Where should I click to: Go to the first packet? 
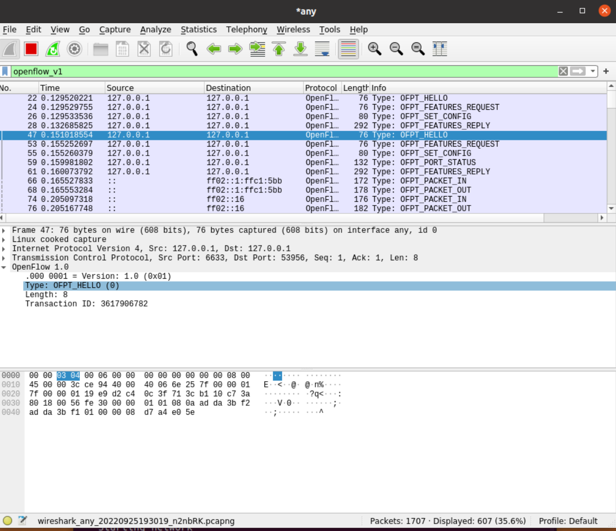[x=279, y=49]
